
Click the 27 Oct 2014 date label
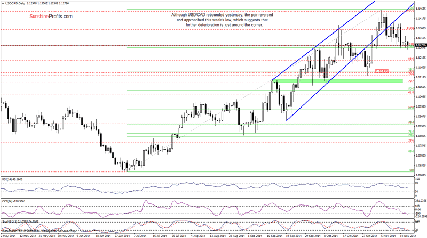pyautogui.click(x=369, y=236)
